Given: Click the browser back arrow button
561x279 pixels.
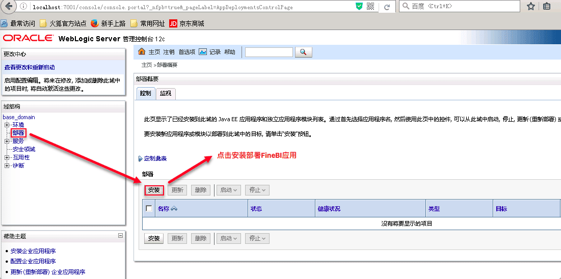Looking at the screenshot, I should point(9,6).
